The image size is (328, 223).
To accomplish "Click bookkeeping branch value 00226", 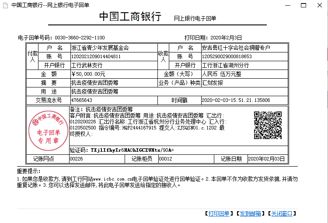I will [x=77, y=159].
